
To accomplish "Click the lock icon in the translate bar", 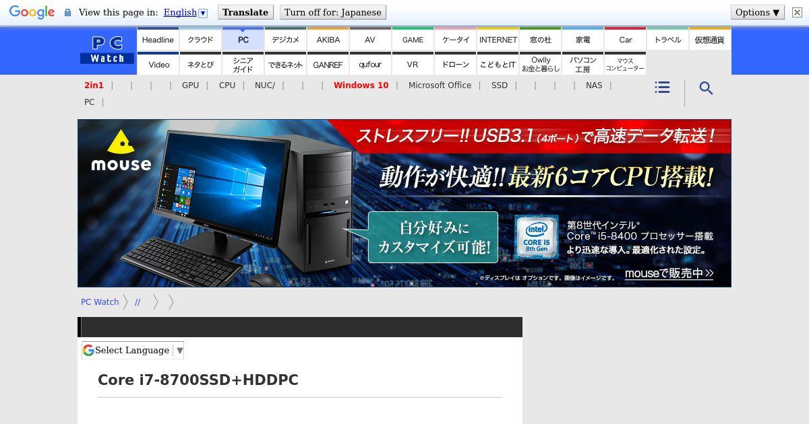I will click(x=67, y=12).
